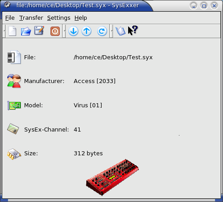Minimize the SysExxer window
Viewport: 223px width, 202px height.
[193, 6]
